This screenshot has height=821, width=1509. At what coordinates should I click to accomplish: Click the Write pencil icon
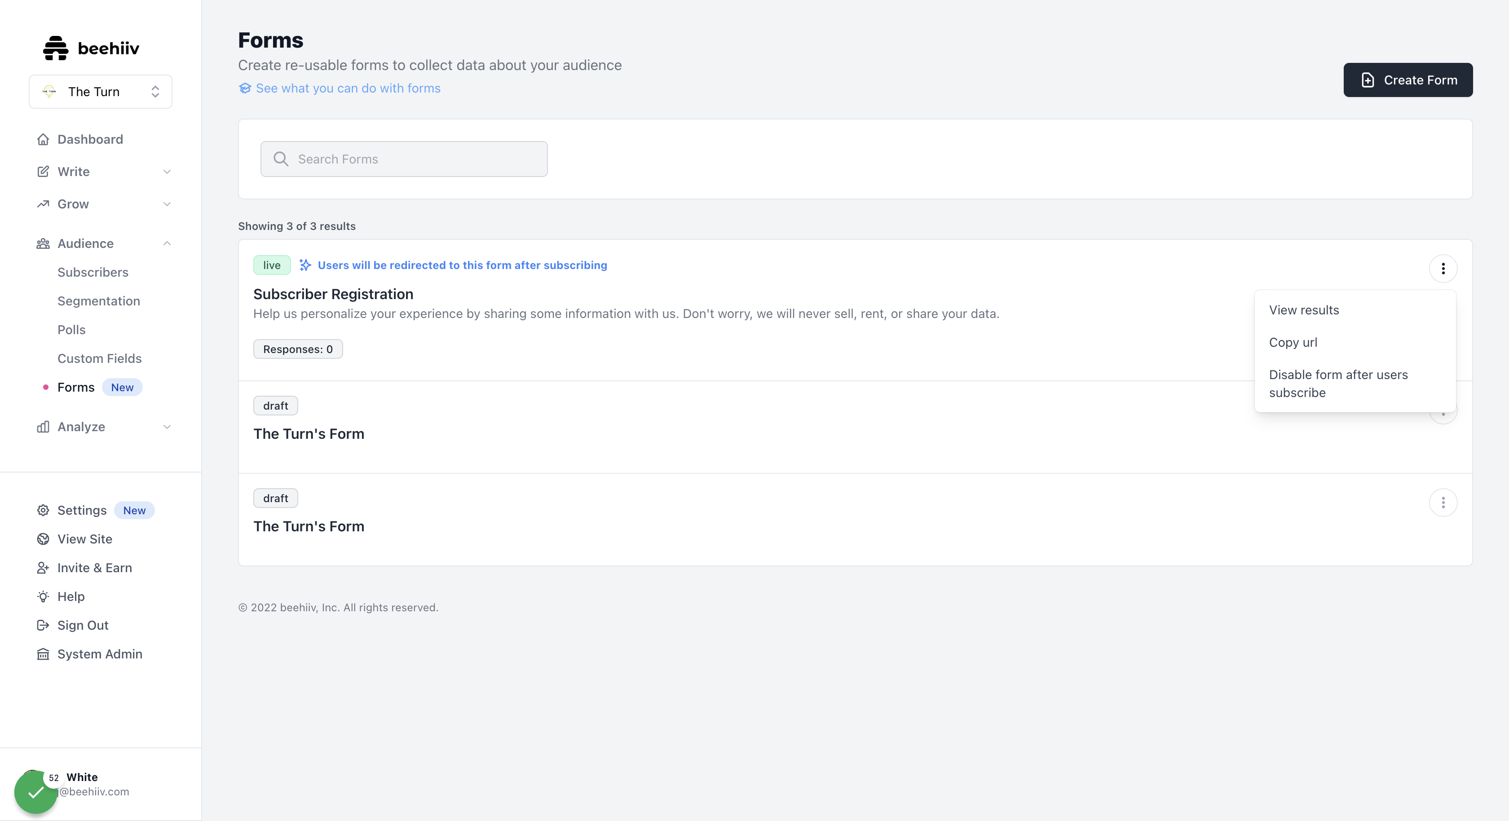coord(43,172)
